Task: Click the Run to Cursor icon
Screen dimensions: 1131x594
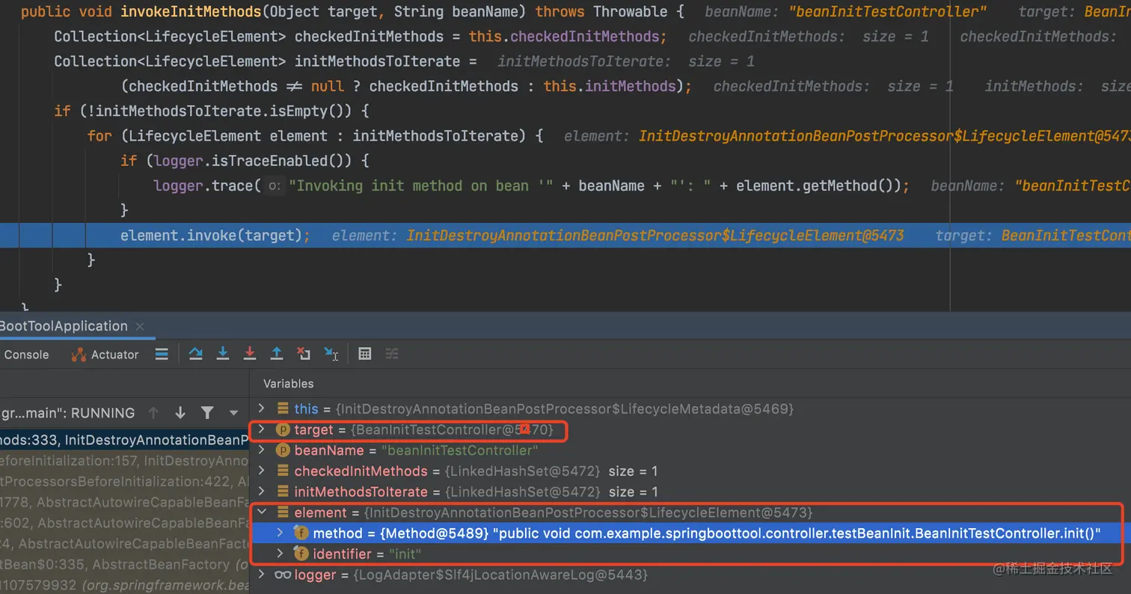Action: pos(331,354)
